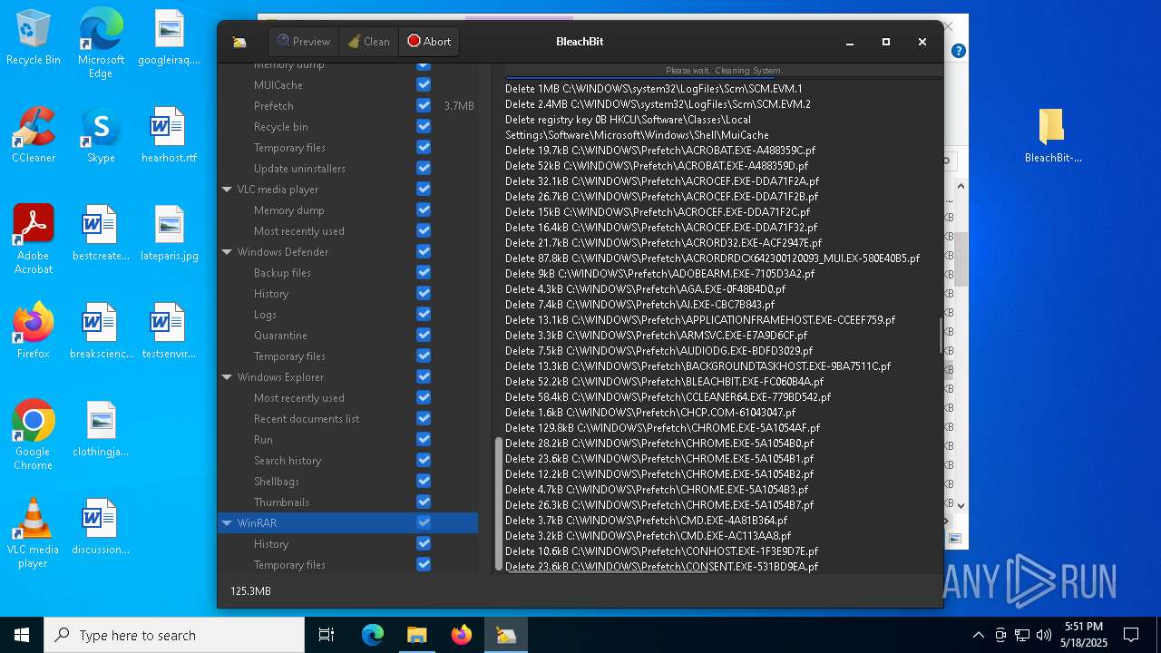Screen dimensions: 1161x653
Task: Uncheck the MUICache checkbox
Action: point(424,84)
